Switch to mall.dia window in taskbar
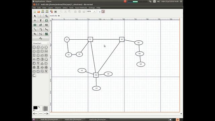This screenshot has width=215, height=121. [x=50, y=120]
